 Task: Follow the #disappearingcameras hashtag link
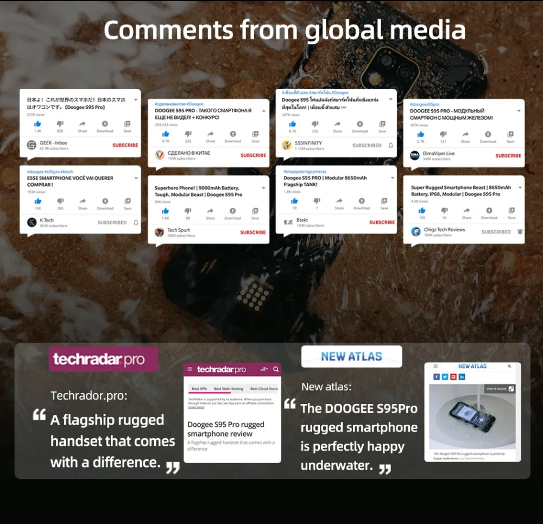(305, 172)
